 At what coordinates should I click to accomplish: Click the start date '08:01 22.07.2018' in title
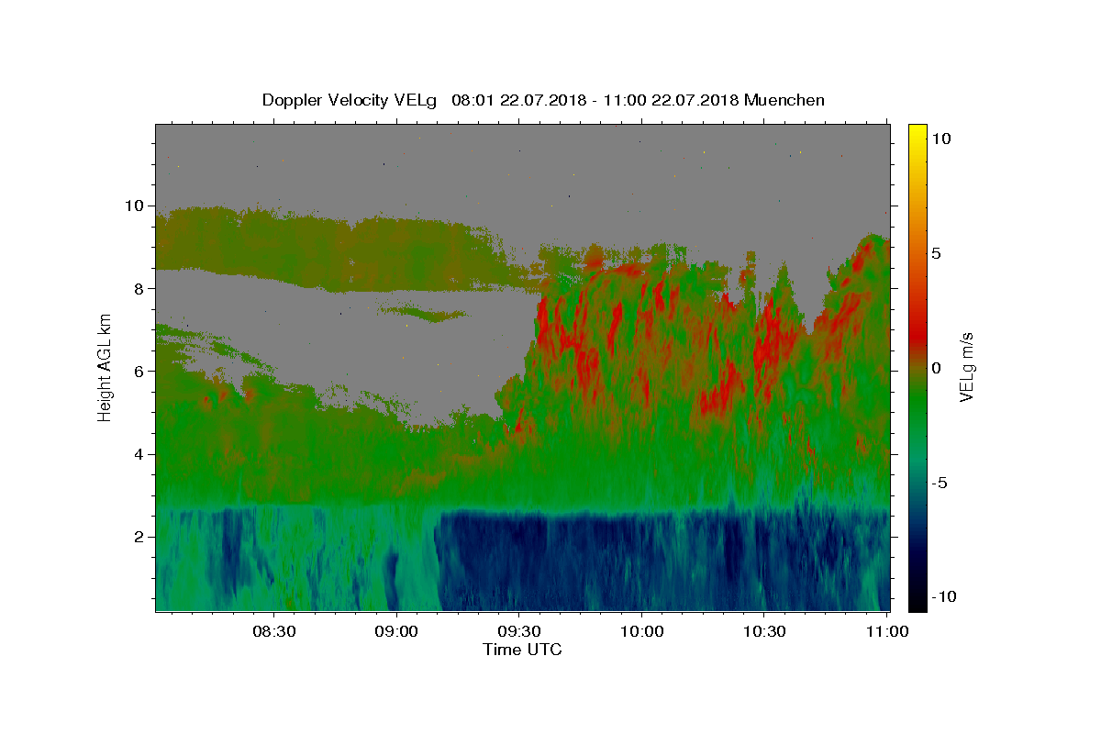coord(520,100)
